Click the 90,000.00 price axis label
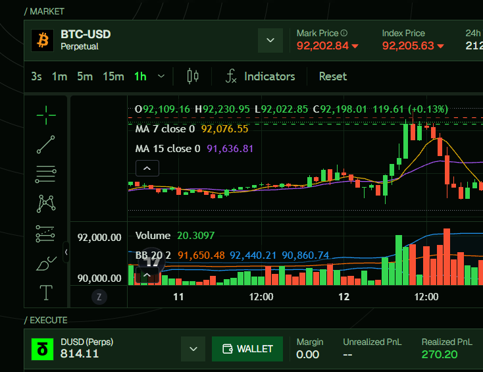Image resolution: width=483 pixels, height=372 pixels. (99, 279)
